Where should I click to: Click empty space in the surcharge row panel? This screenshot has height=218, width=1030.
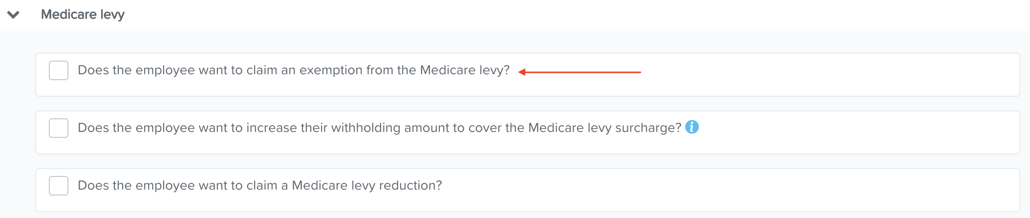[x=860, y=132]
